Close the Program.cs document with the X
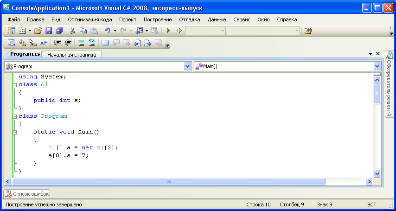 [x=378, y=54]
